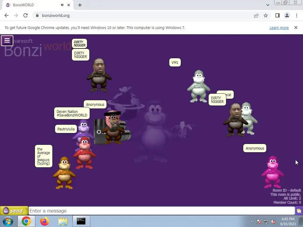The width and height of the screenshot is (303, 227).
Task: Click the Pautriyiulia name tag
Action: click(66, 129)
